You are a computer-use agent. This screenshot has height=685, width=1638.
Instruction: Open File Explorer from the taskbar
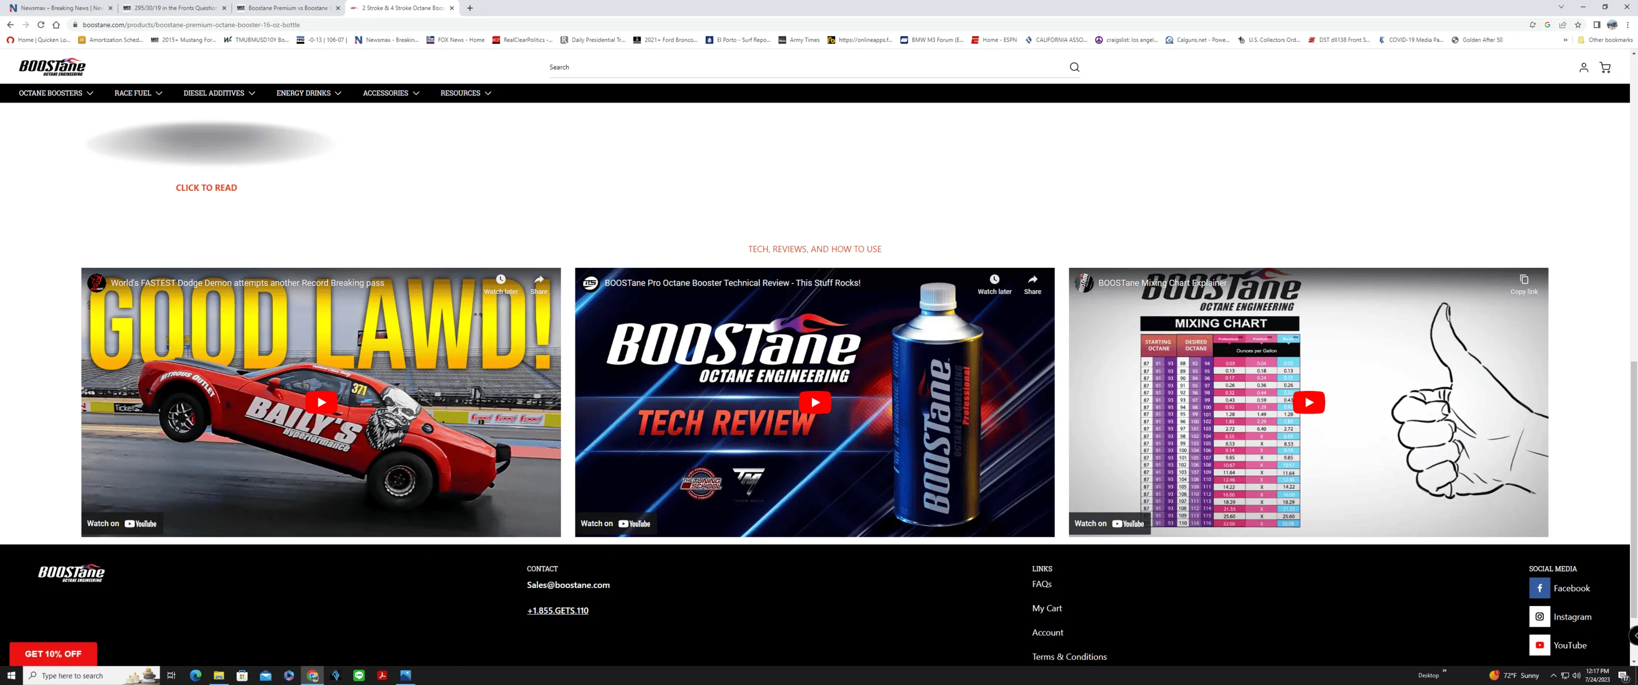coord(219,676)
